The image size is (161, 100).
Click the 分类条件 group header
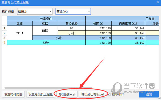[x=46, y=18]
